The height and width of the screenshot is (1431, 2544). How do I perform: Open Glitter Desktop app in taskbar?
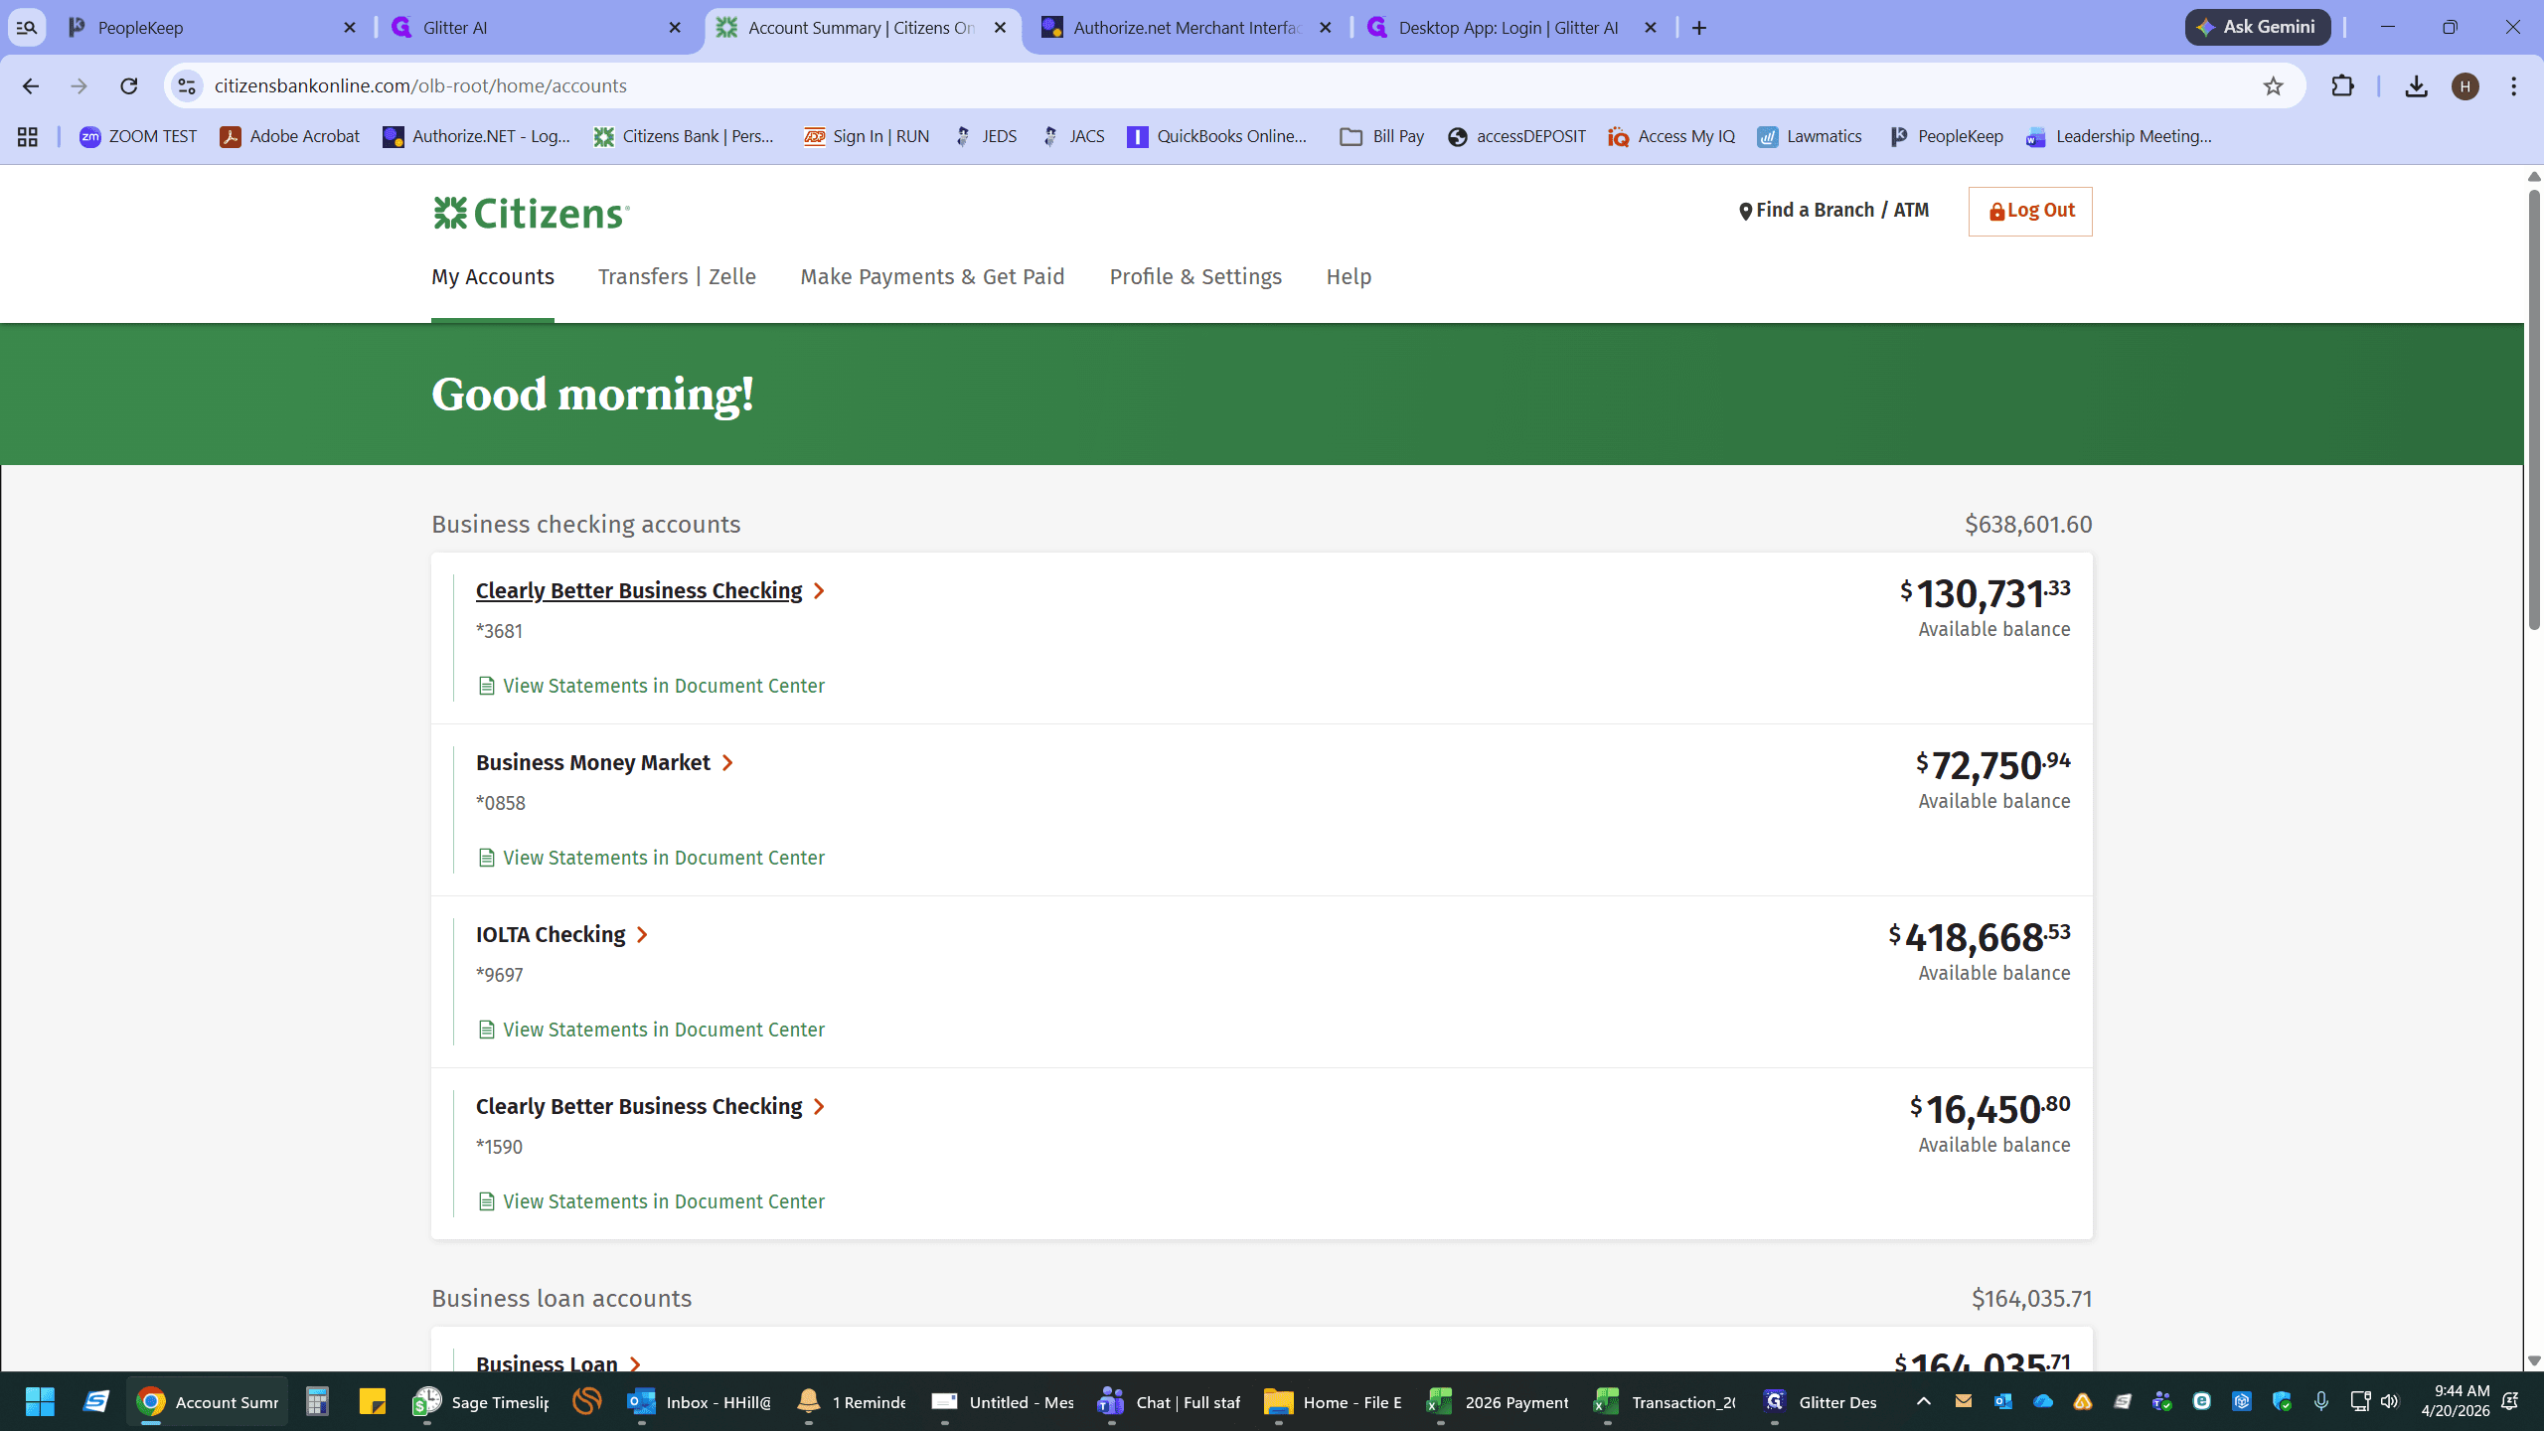1820,1402
